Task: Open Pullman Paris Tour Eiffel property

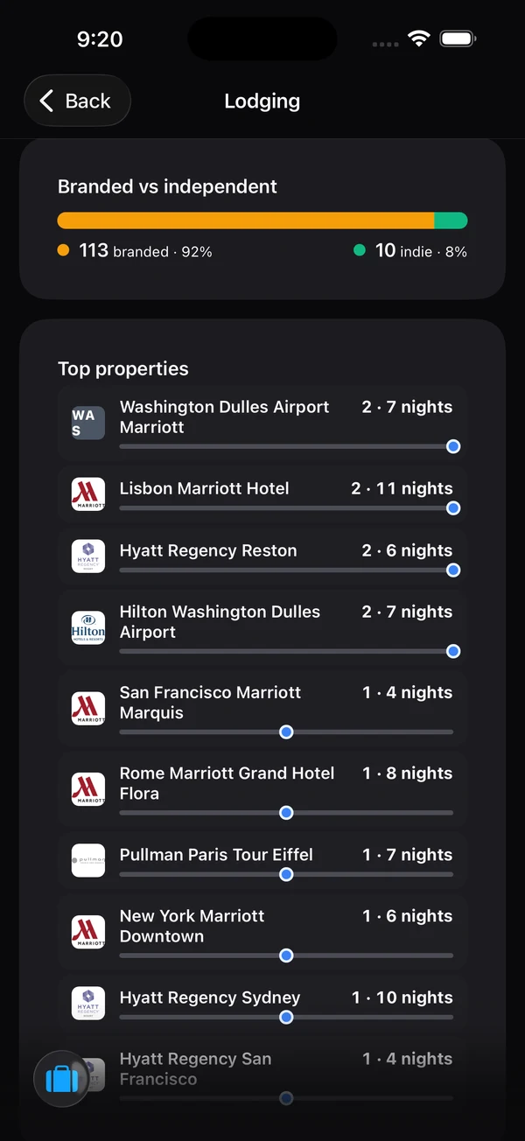Action: [x=262, y=862]
